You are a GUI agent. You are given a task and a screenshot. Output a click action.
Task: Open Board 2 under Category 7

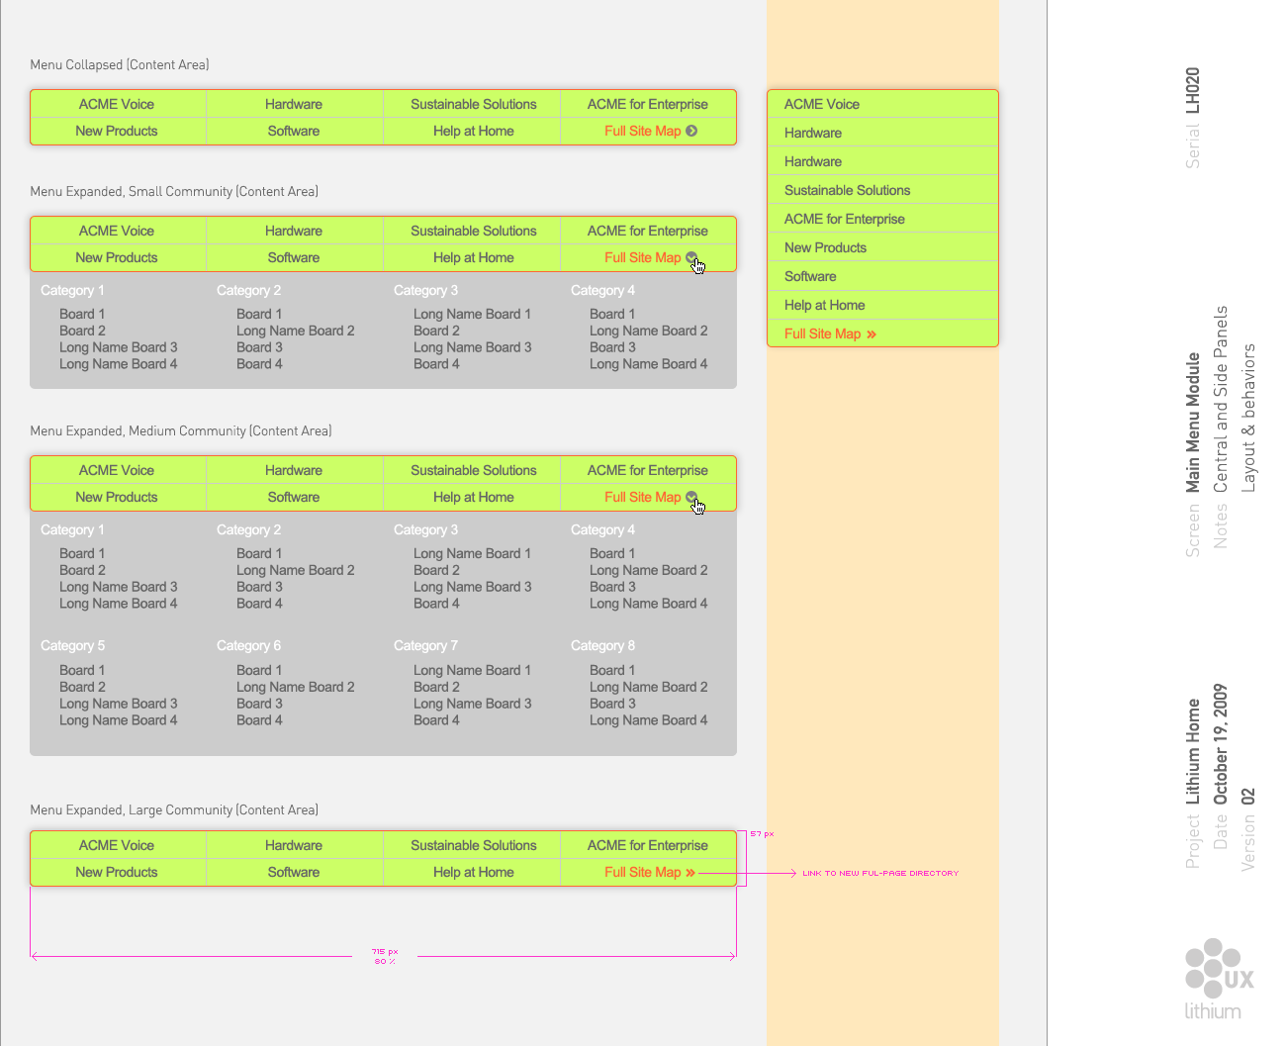click(x=436, y=687)
